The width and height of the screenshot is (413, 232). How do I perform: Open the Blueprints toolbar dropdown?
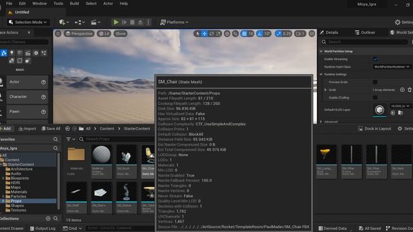click(x=79, y=23)
